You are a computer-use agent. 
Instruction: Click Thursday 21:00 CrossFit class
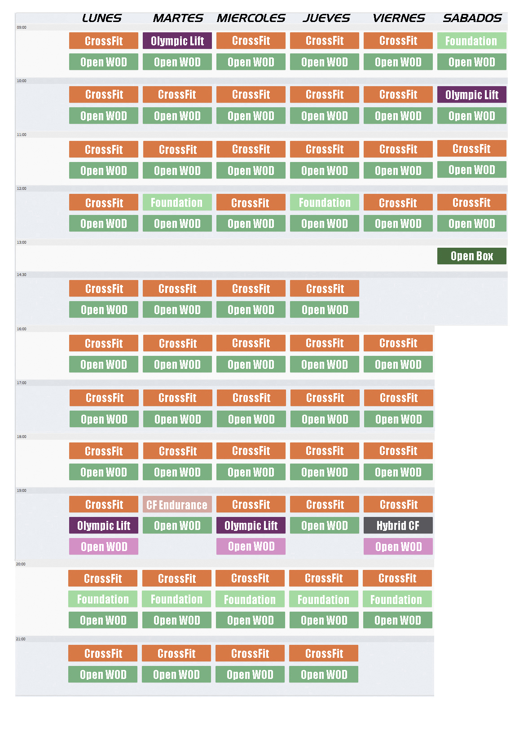point(324,653)
